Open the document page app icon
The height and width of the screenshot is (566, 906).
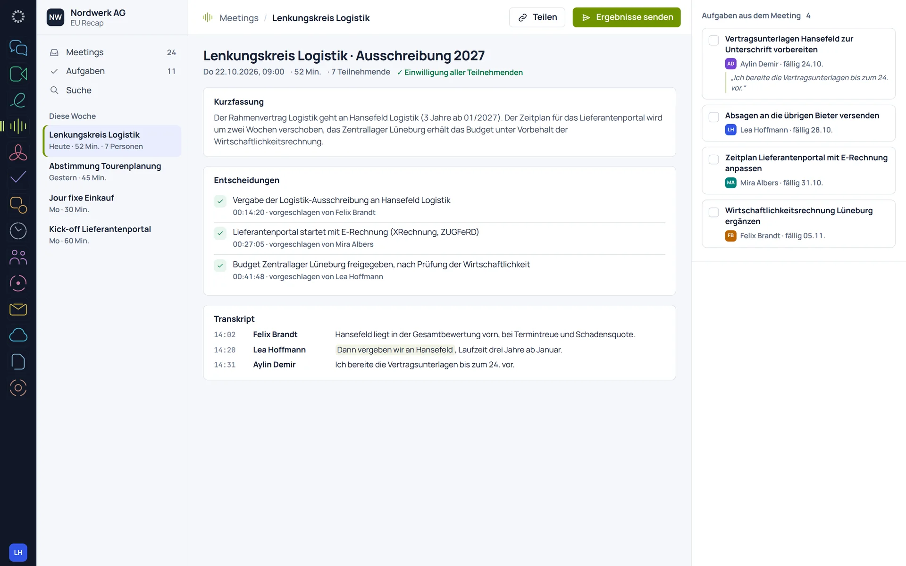click(18, 362)
